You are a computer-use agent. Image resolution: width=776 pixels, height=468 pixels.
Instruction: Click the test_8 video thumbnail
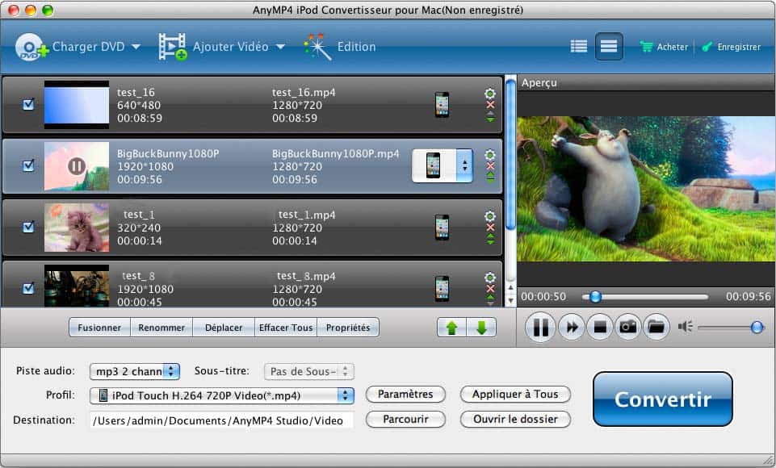tap(77, 286)
